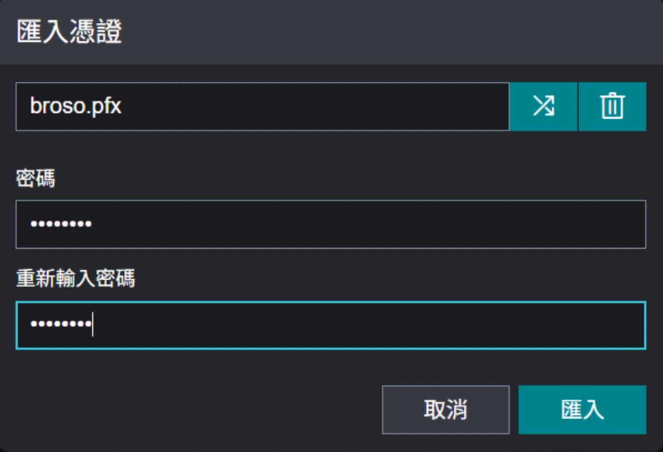Click the 重新輸入密碼 confirmation field
This screenshot has width=663, height=452.
[330, 325]
